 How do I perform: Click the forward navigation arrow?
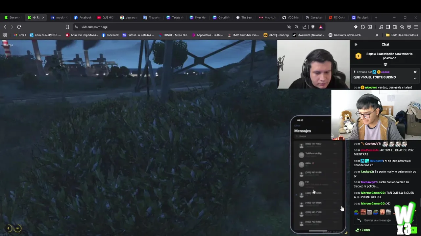12,27
